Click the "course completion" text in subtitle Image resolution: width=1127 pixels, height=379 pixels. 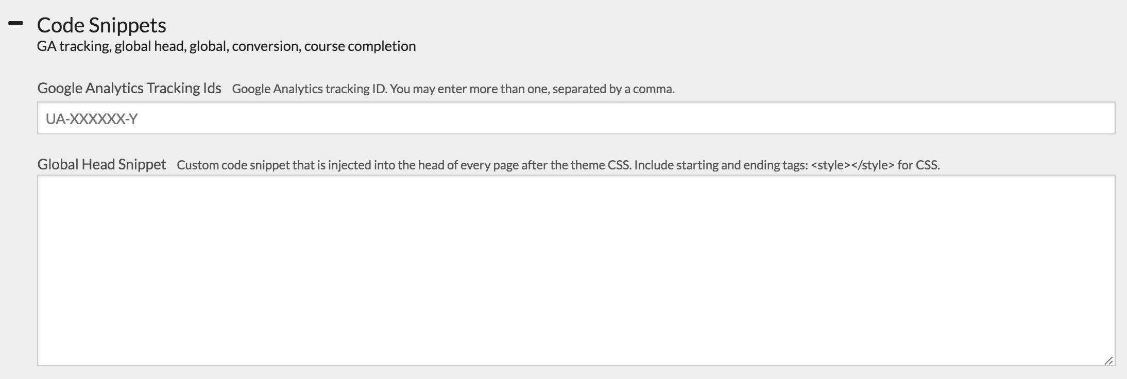click(x=360, y=46)
